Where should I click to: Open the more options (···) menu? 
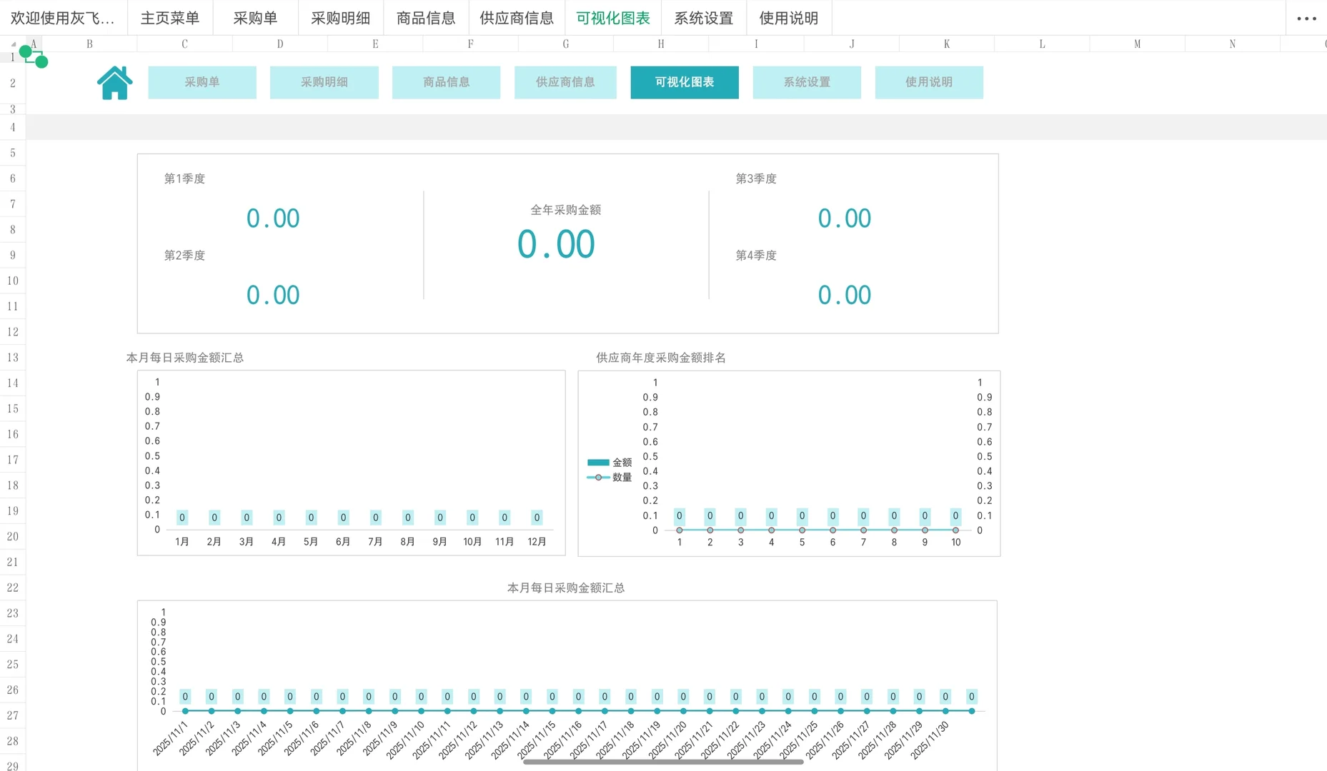click(x=1306, y=18)
